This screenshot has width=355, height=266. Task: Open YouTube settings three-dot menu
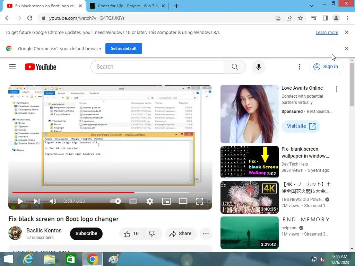point(299,67)
